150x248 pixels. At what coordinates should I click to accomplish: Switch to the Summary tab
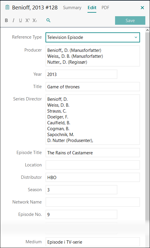[72, 8]
